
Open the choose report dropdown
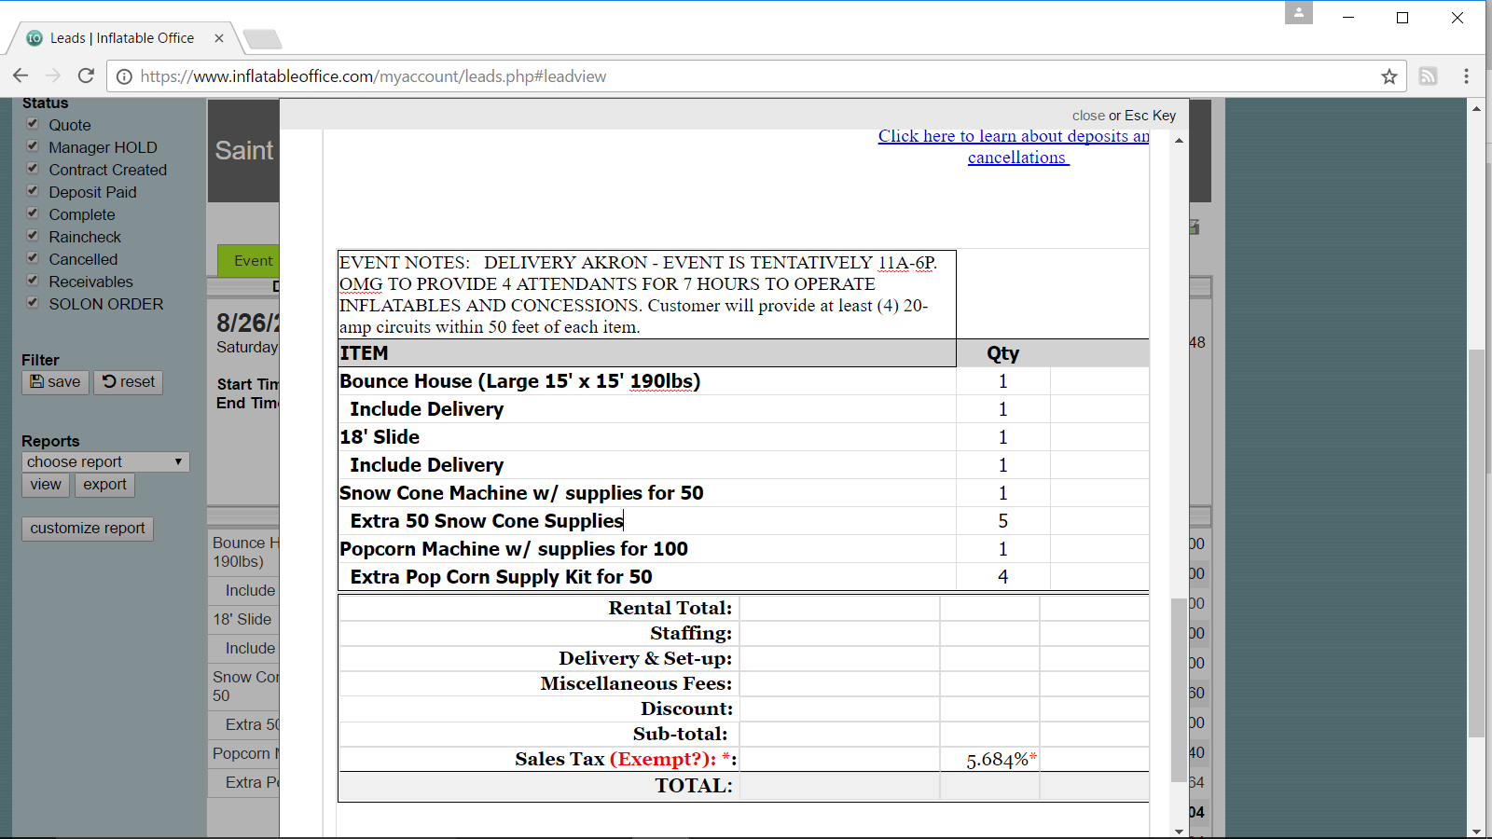(105, 462)
